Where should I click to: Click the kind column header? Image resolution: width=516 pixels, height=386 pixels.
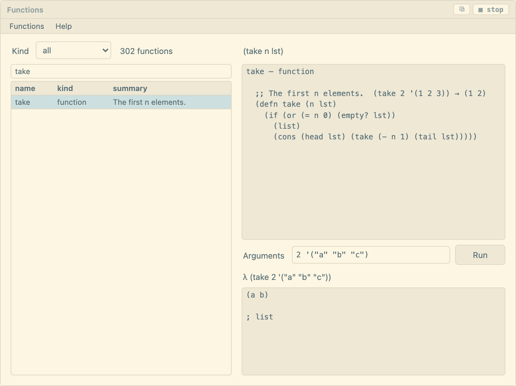[x=65, y=88]
